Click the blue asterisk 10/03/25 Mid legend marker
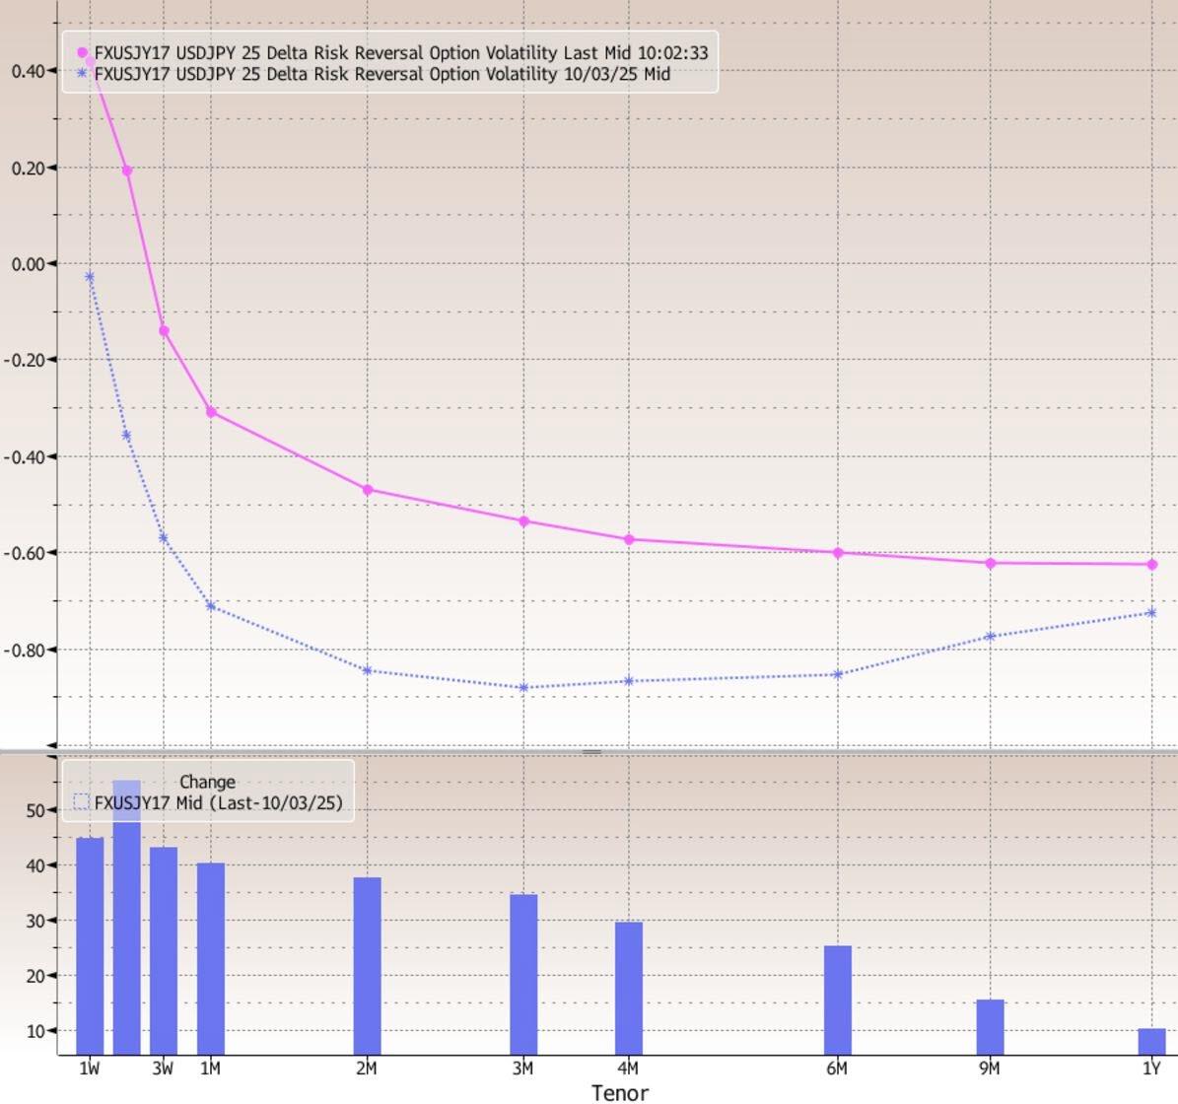The width and height of the screenshot is (1178, 1104). coord(82,74)
